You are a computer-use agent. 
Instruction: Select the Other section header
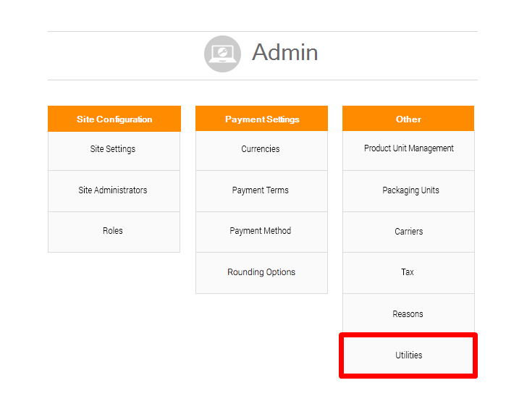[x=408, y=119]
